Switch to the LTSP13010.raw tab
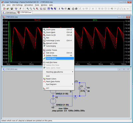 point(25,12)
